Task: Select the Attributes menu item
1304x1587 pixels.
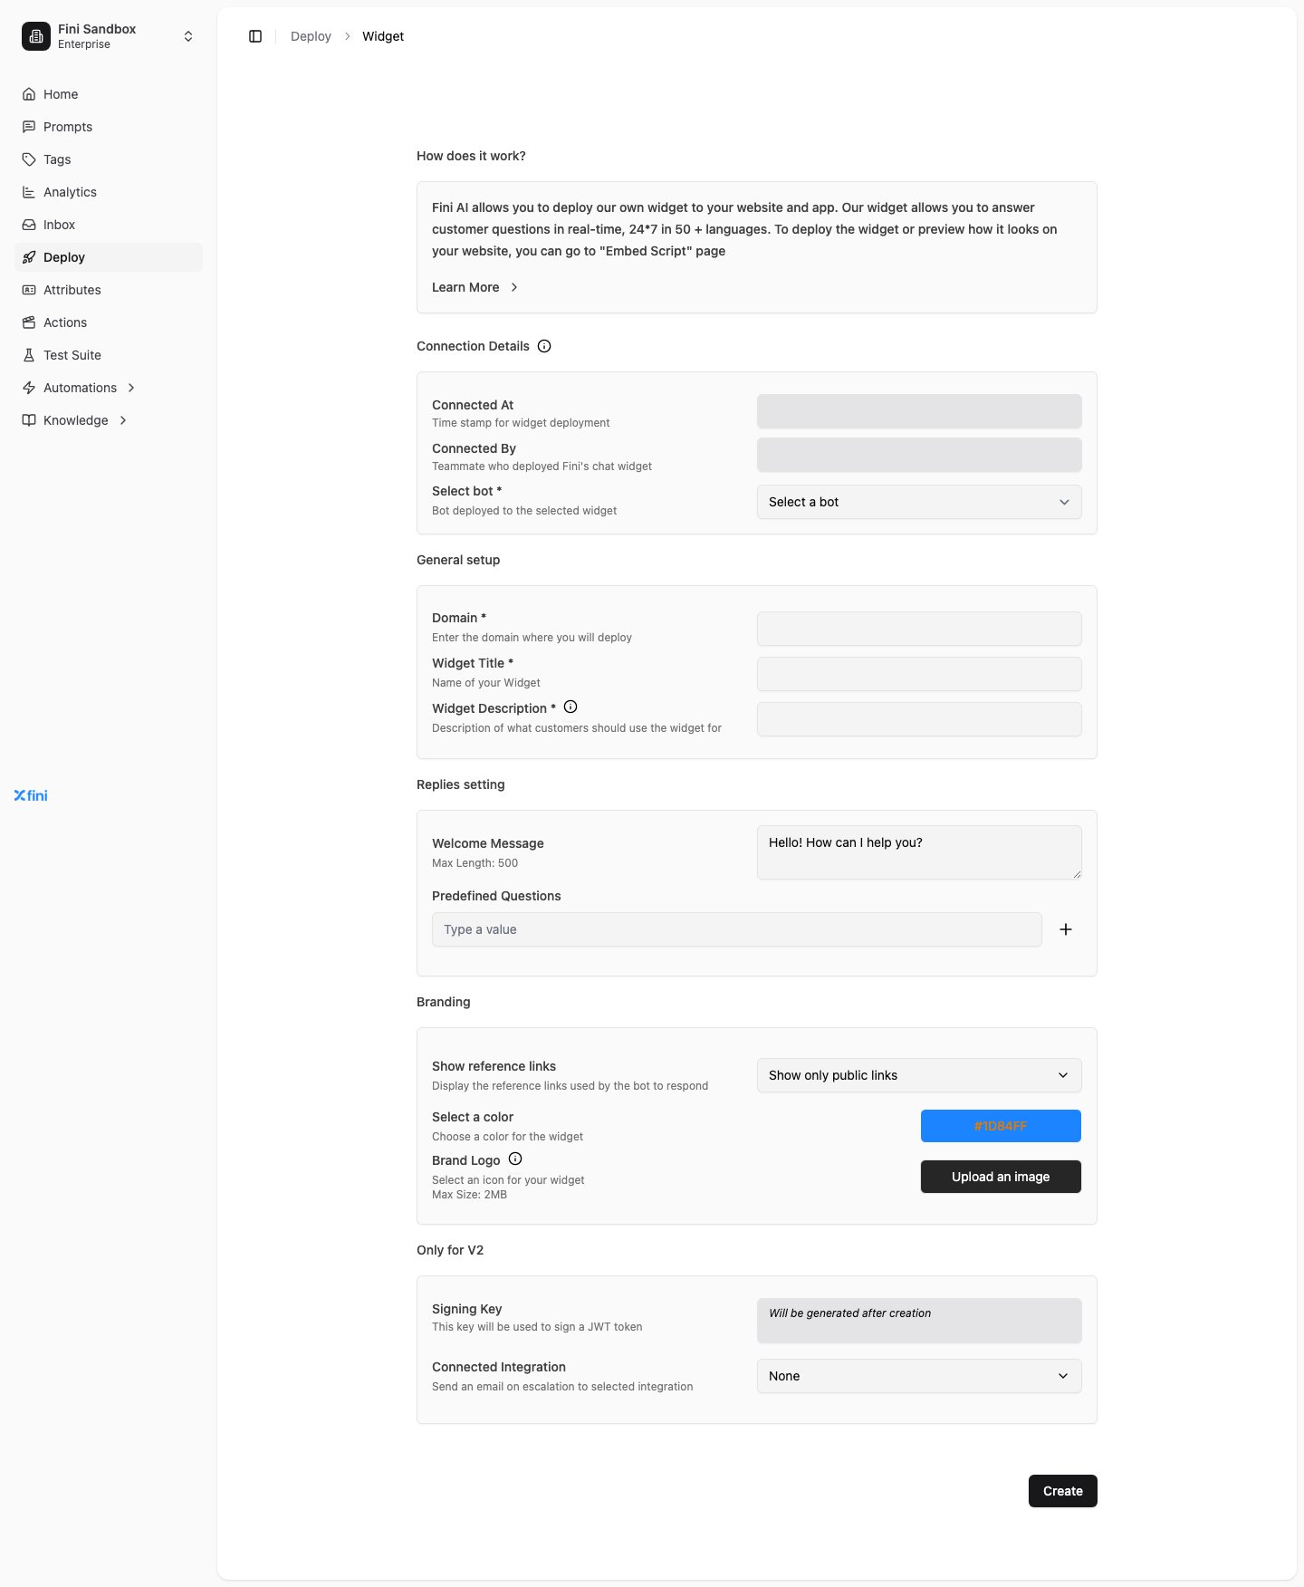Action: click(x=109, y=290)
